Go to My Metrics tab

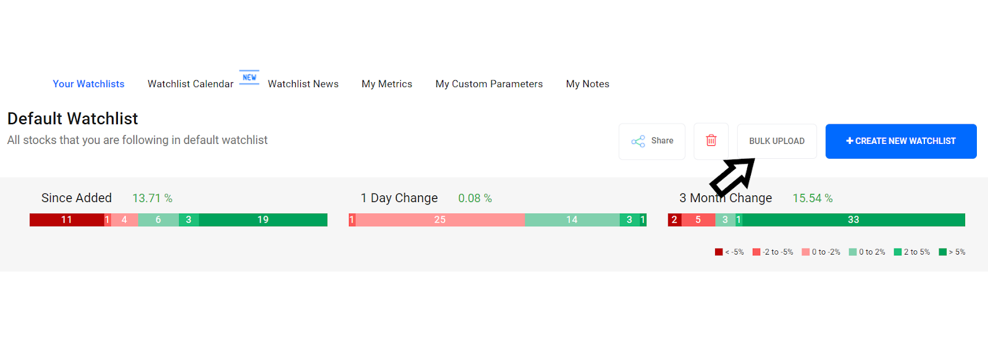click(x=387, y=84)
